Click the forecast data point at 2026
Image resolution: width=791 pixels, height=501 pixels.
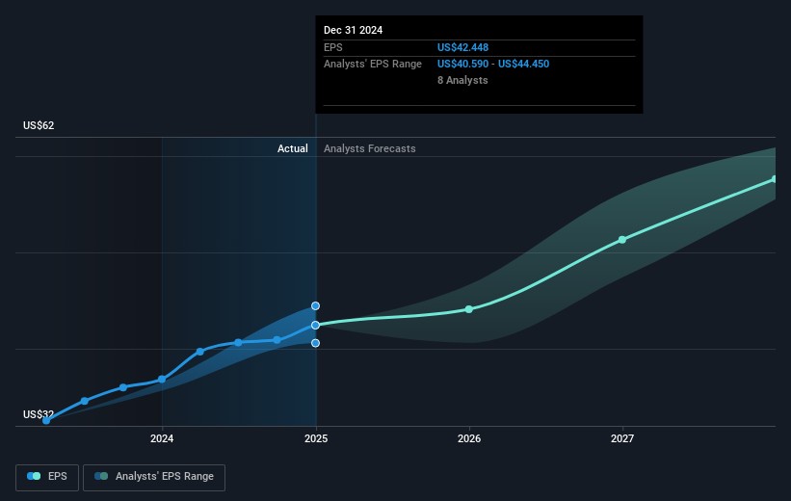click(x=469, y=309)
